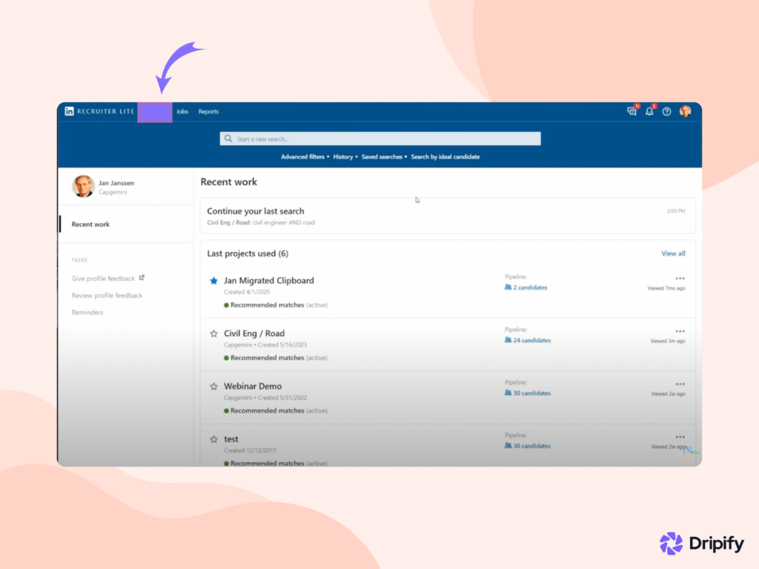Open the notifications bell icon
The width and height of the screenshot is (759, 569).
[x=649, y=111]
